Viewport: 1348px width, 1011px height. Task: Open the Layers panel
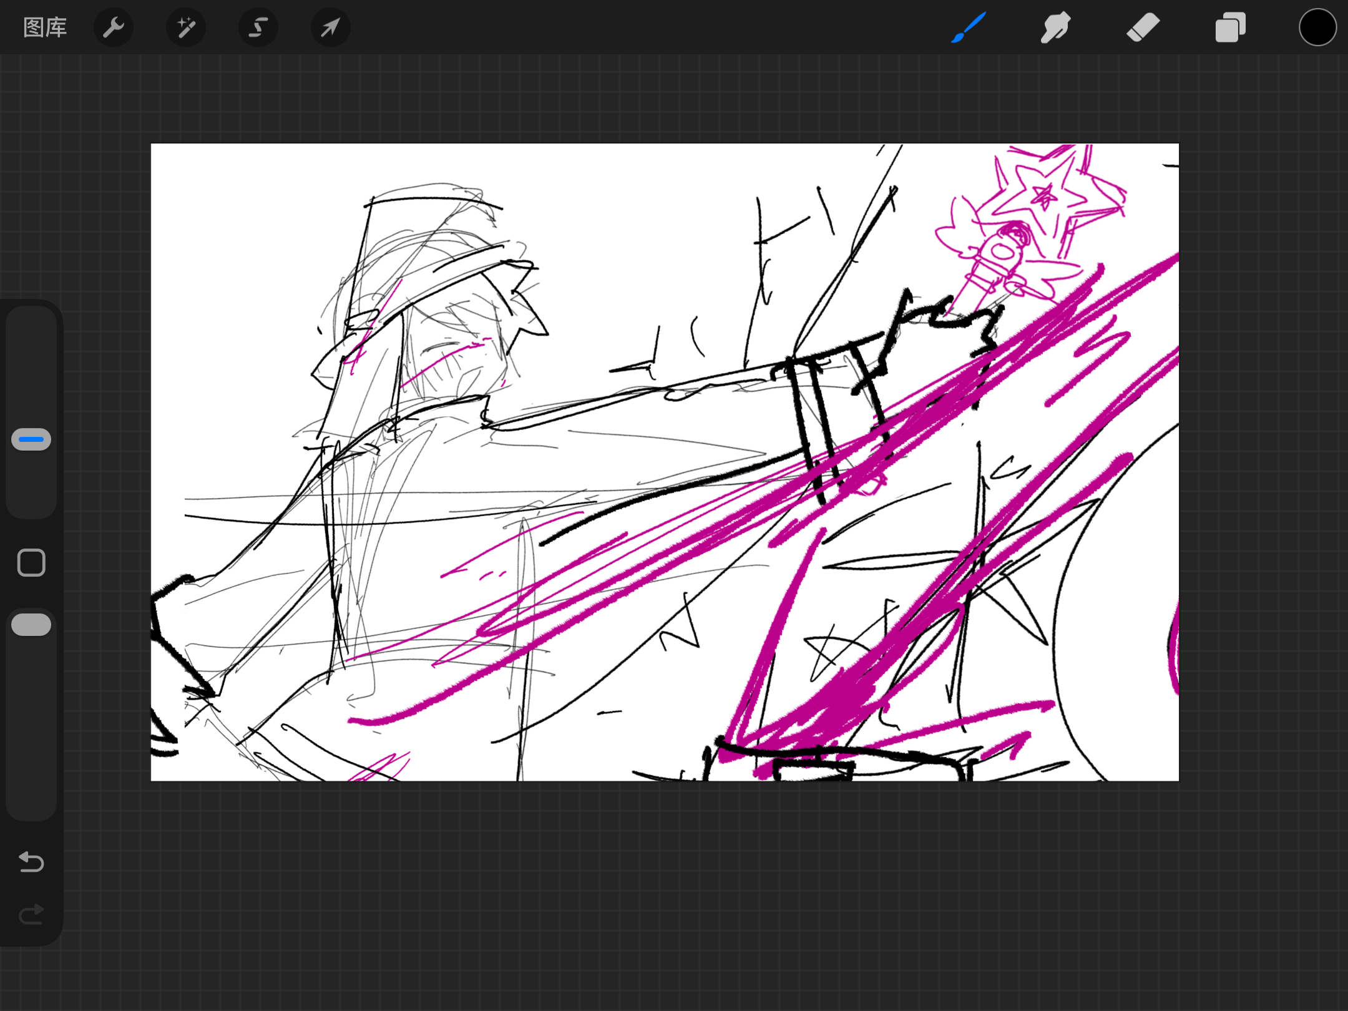point(1230,27)
